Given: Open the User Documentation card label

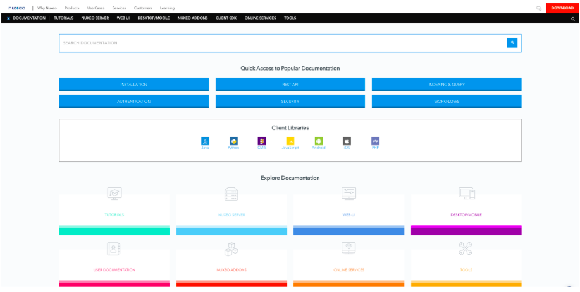Looking at the screenshot, I should 114,270.
